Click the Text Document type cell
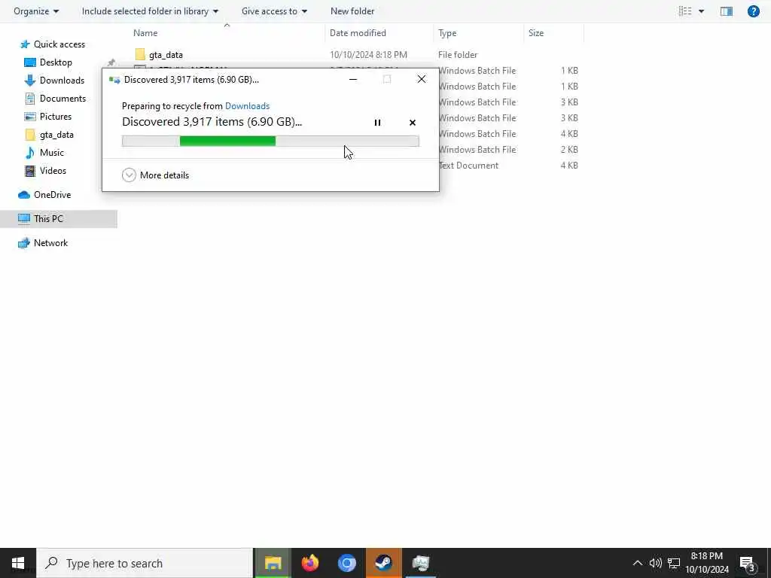Image resolution: width=771 pixels, height=578 pixels. (468, 165)
